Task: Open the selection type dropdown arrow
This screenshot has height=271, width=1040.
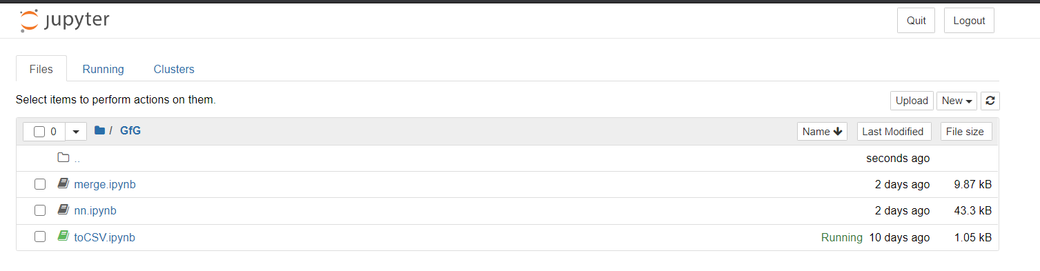Action: click(76, 132)
